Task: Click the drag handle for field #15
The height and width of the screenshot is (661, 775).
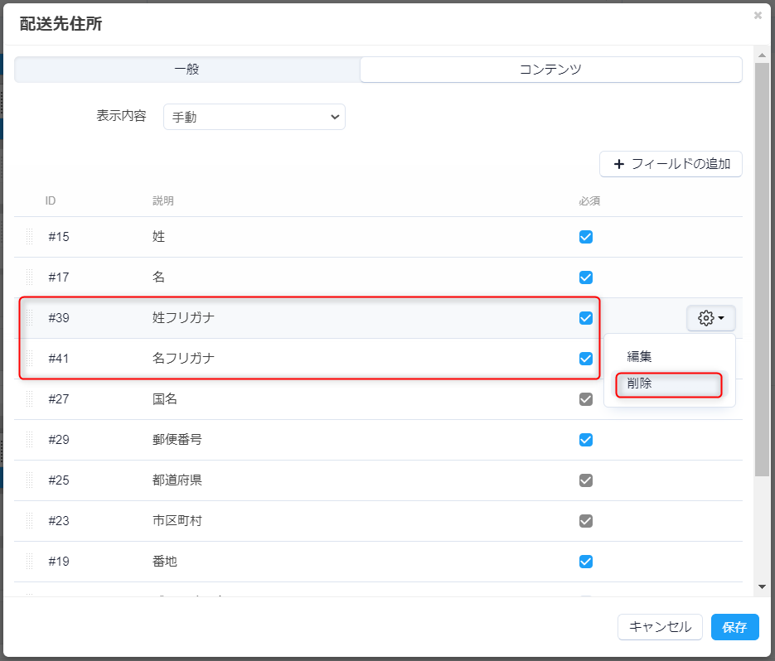Action: tap(30, 237)
